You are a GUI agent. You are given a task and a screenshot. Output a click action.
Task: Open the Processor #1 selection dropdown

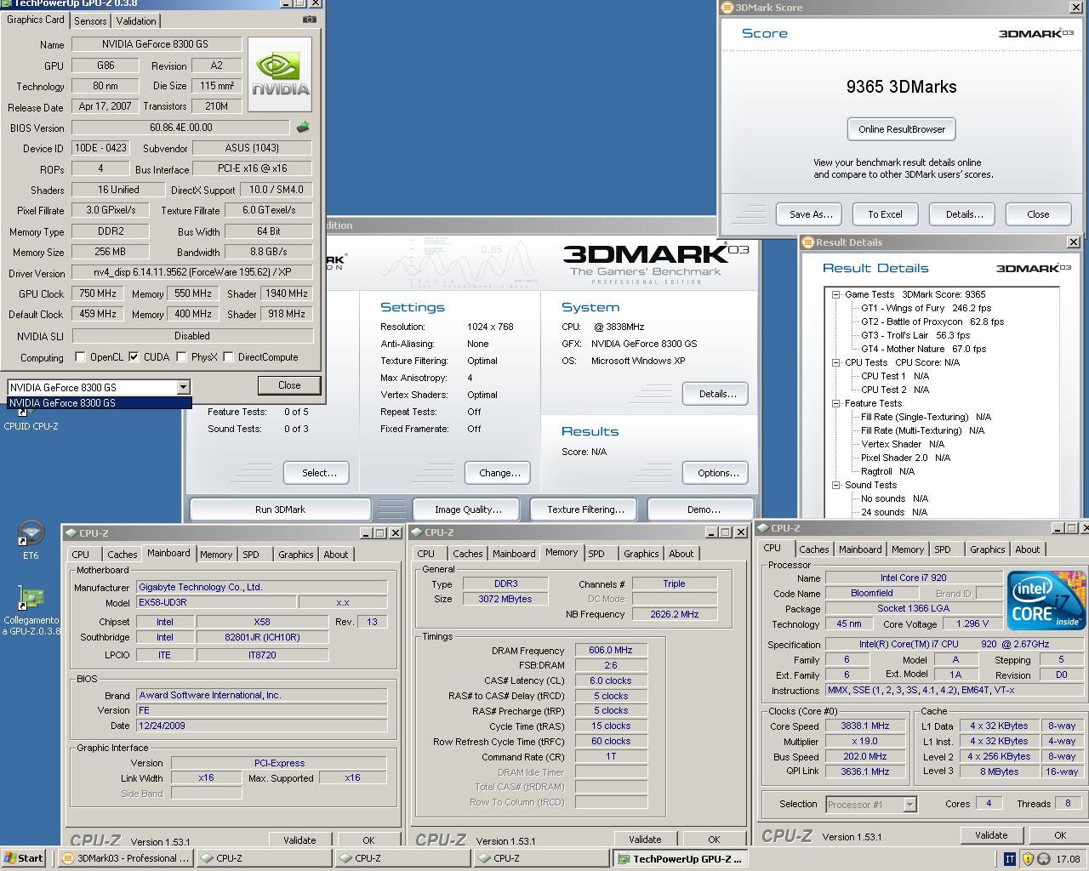tap(909, 805)
